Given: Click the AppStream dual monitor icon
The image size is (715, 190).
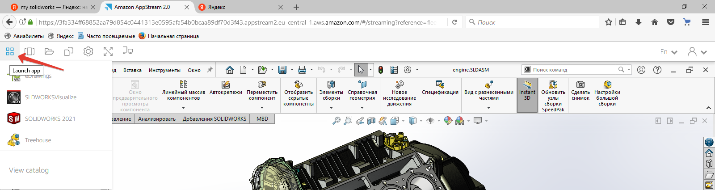Looking at the screenshot, I should click(x=128, y=51).
